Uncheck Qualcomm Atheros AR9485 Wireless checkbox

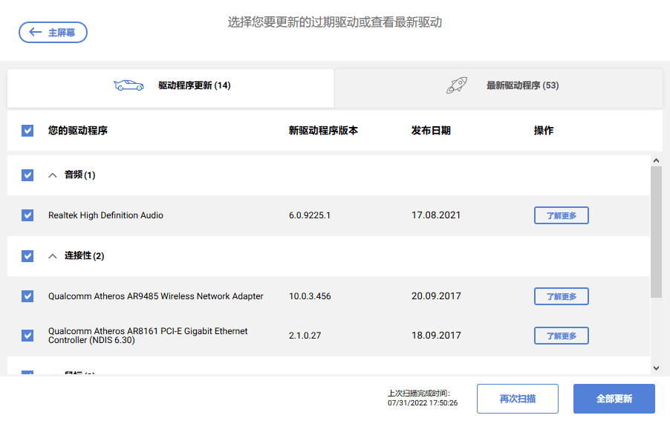[27, 296]
